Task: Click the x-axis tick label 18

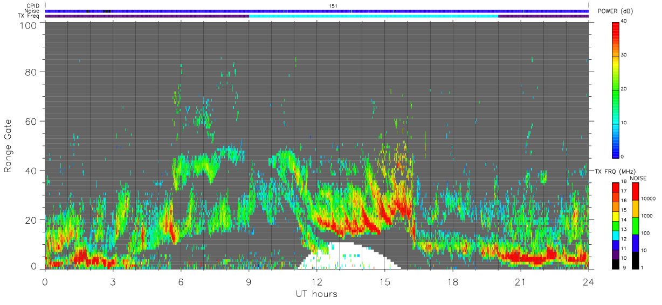Action: (x=452, y=281)
